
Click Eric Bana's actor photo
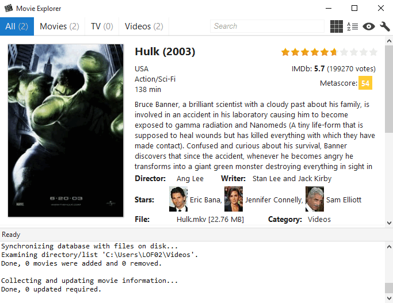pyautogui.click(x=178, y=199)
